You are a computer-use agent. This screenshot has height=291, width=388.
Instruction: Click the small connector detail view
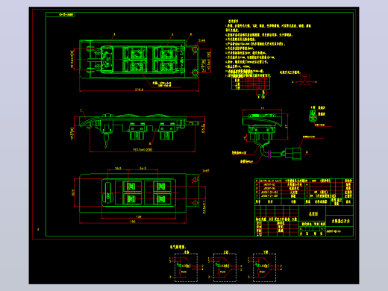click(x=313, y=116)
